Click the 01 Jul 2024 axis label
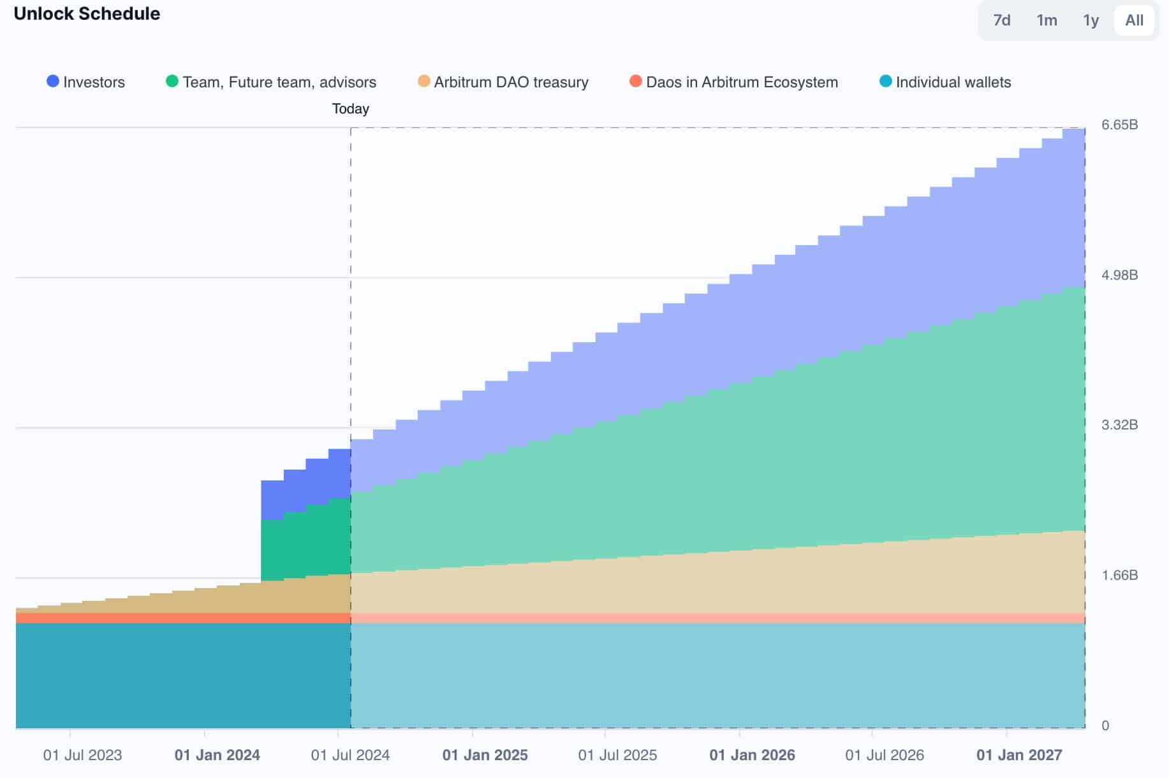The width and height of the screenshot is (1169, 778). point(350,755)
